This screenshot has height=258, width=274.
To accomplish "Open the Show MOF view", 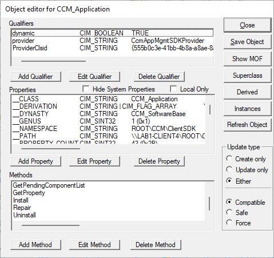I will [247, 59].
